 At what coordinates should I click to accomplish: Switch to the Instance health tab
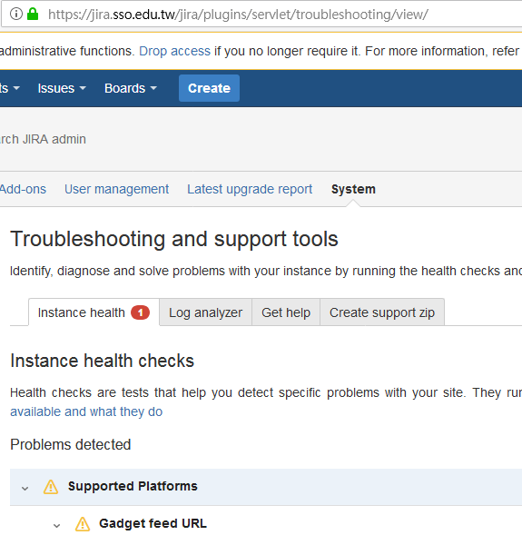[x=94, y=312]
